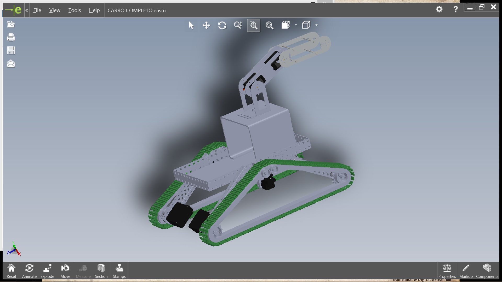Activate the Rotate tool
Viewport: 502px width, 282px height.
[x=222, y=25]
